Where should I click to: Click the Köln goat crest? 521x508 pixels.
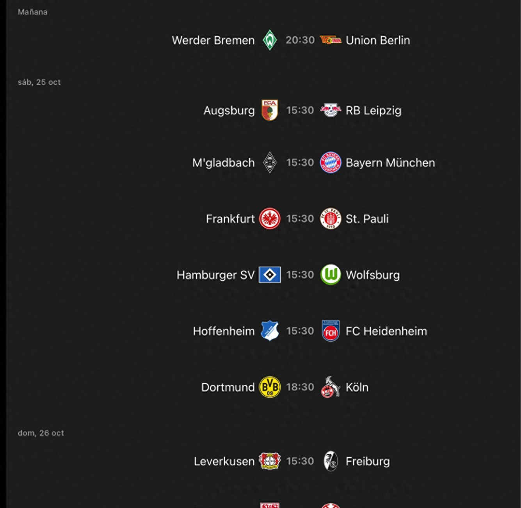click(331, 387)
